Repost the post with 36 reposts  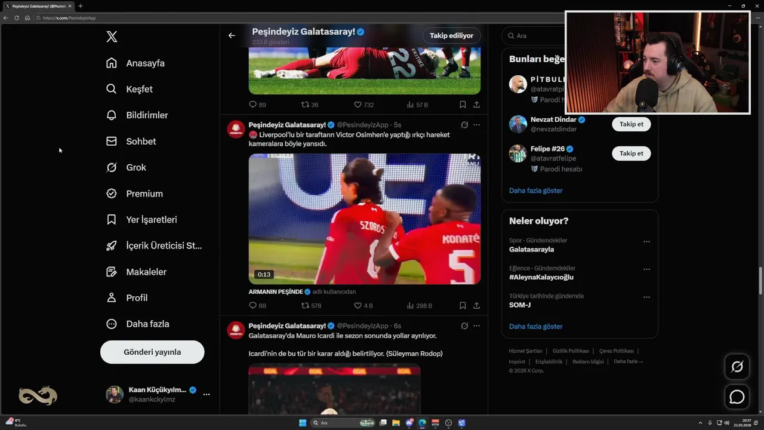[x=310, y=105]
